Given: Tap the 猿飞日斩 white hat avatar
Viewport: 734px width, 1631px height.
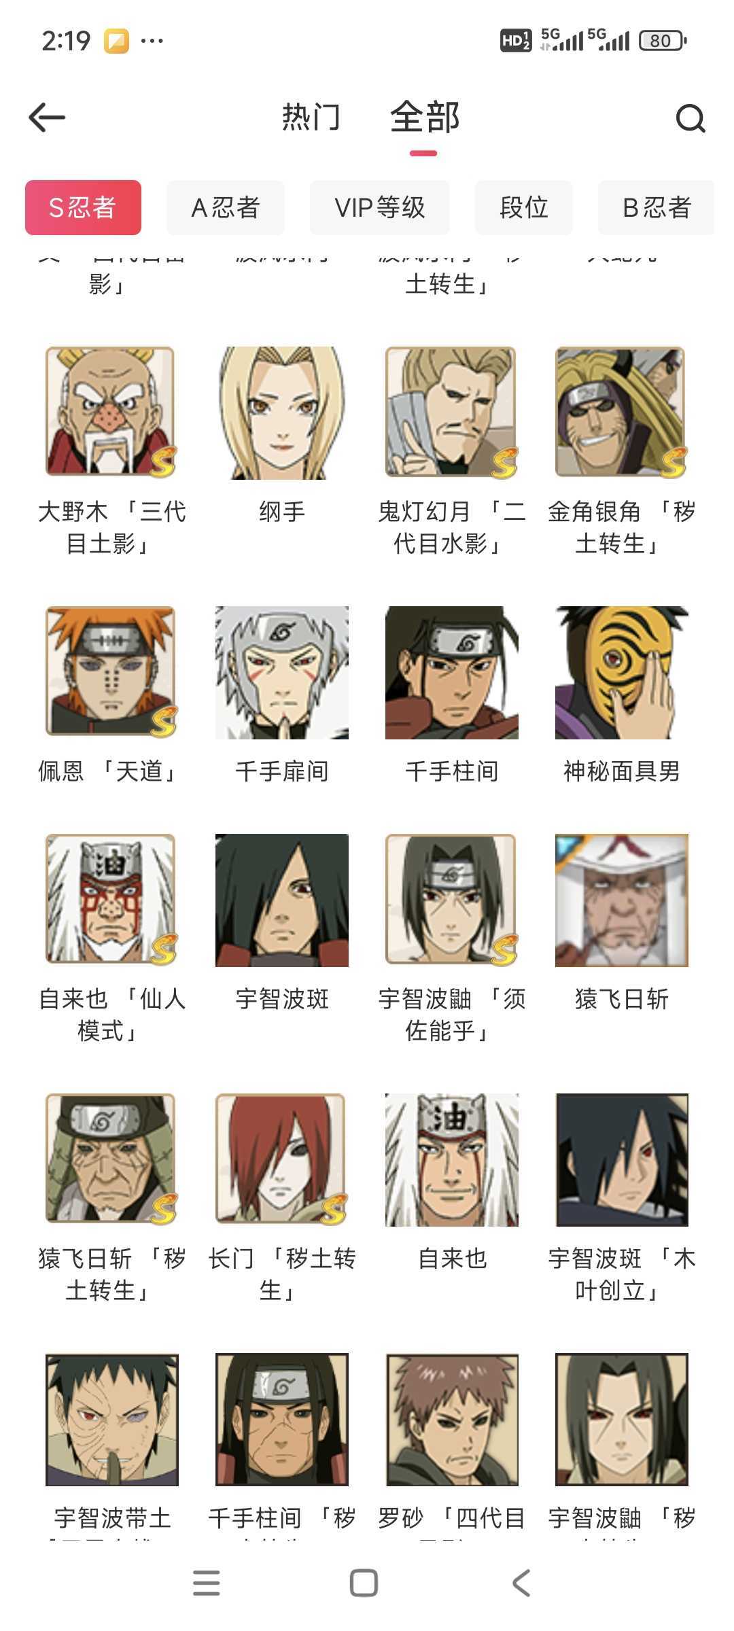Looking at the screenshot, I should click(x=622, y=900).
